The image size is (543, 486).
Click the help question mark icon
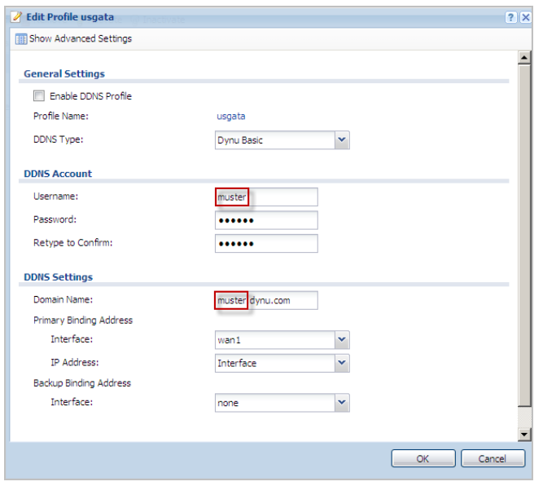(x=510, y=17)
